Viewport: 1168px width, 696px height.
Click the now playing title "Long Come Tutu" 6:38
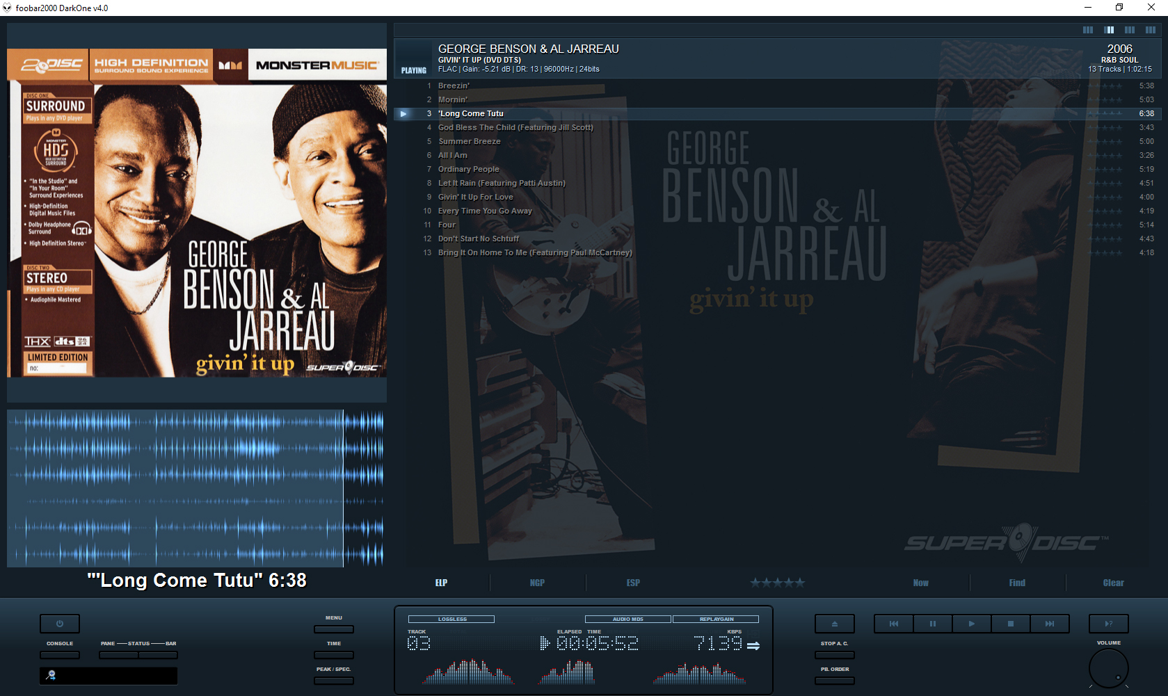pyautogui.click(x=197, y=581)
